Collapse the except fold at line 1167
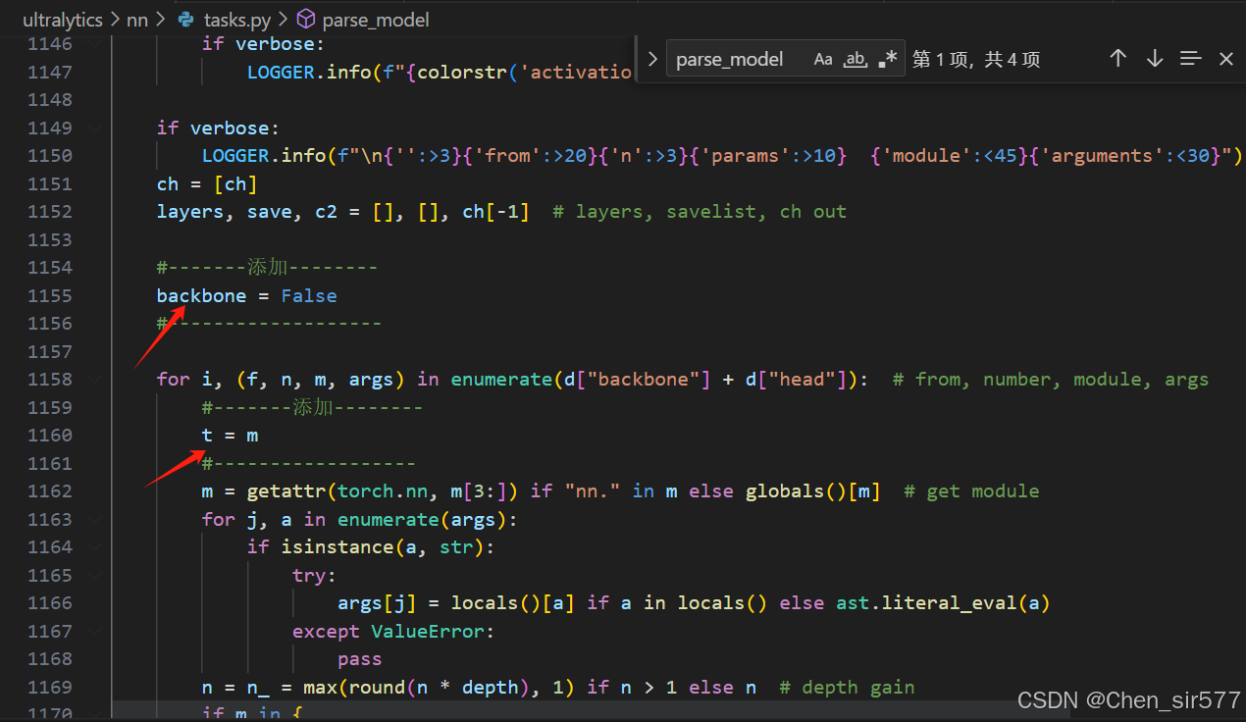This screenshot has height=722, width=1246. (94, 631)
